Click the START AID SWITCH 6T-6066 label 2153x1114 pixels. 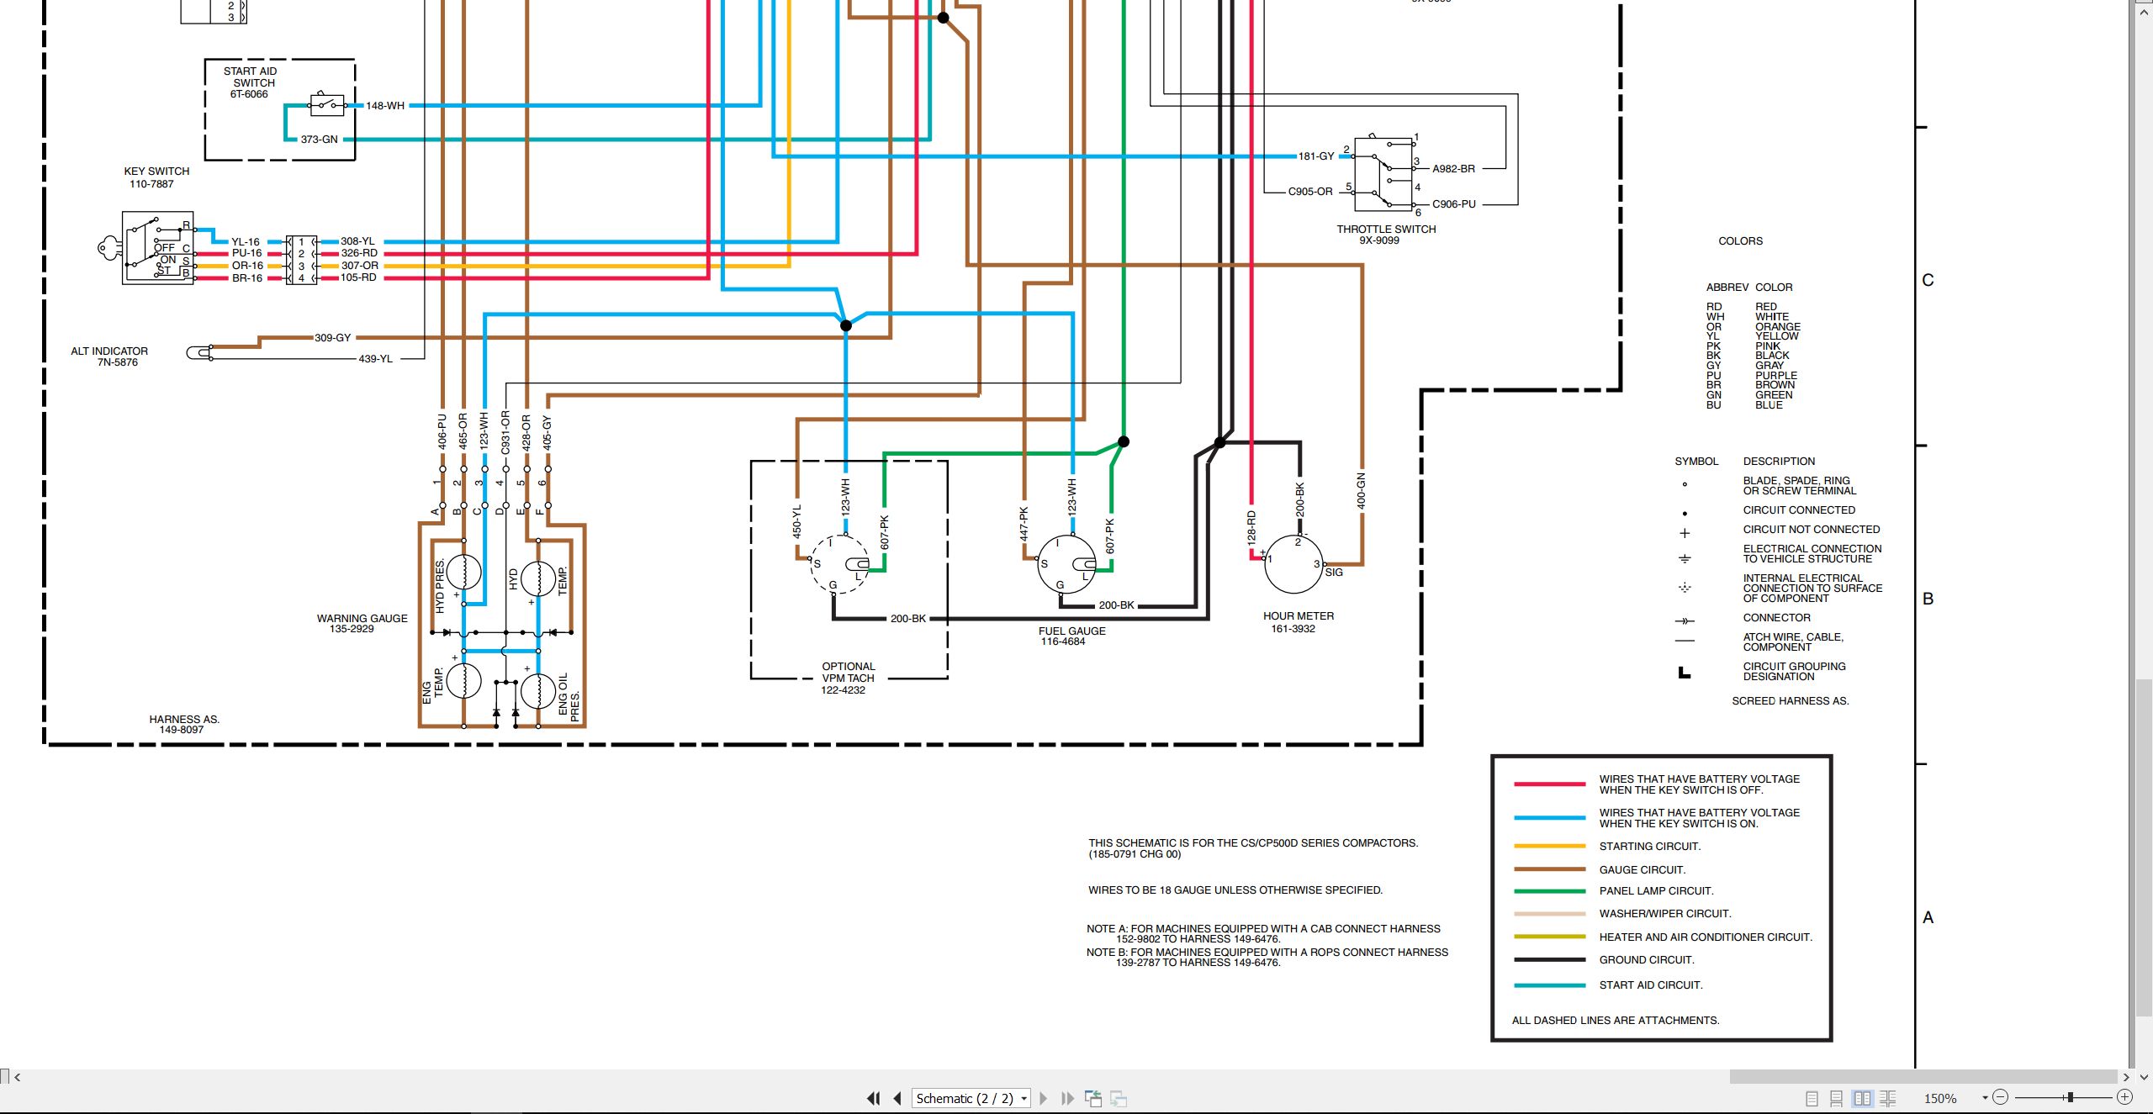tap(250, 82)
